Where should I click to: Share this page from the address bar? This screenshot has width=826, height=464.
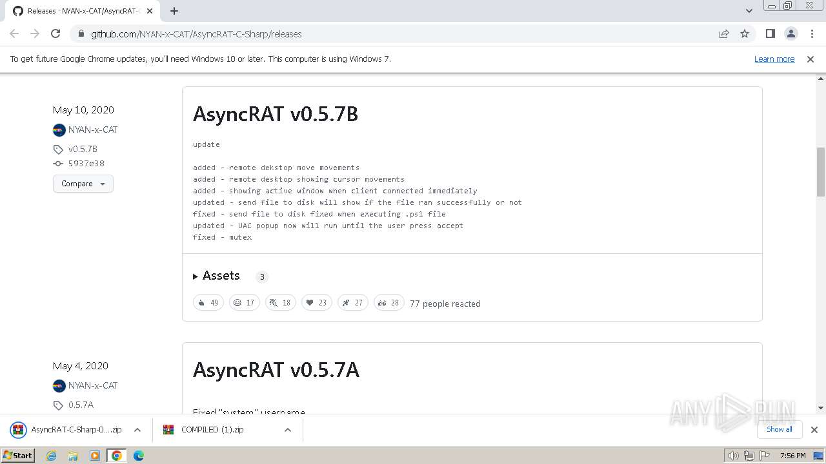click(x=724, y=34)
